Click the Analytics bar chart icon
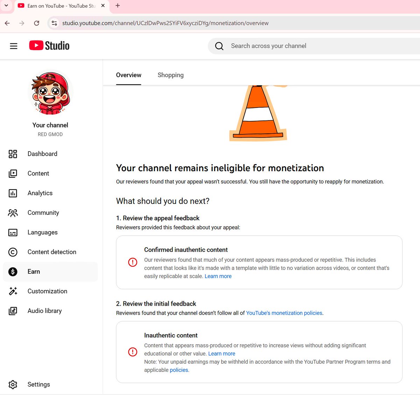The height and width of the screenshot is (395, 420). point(13,193)
